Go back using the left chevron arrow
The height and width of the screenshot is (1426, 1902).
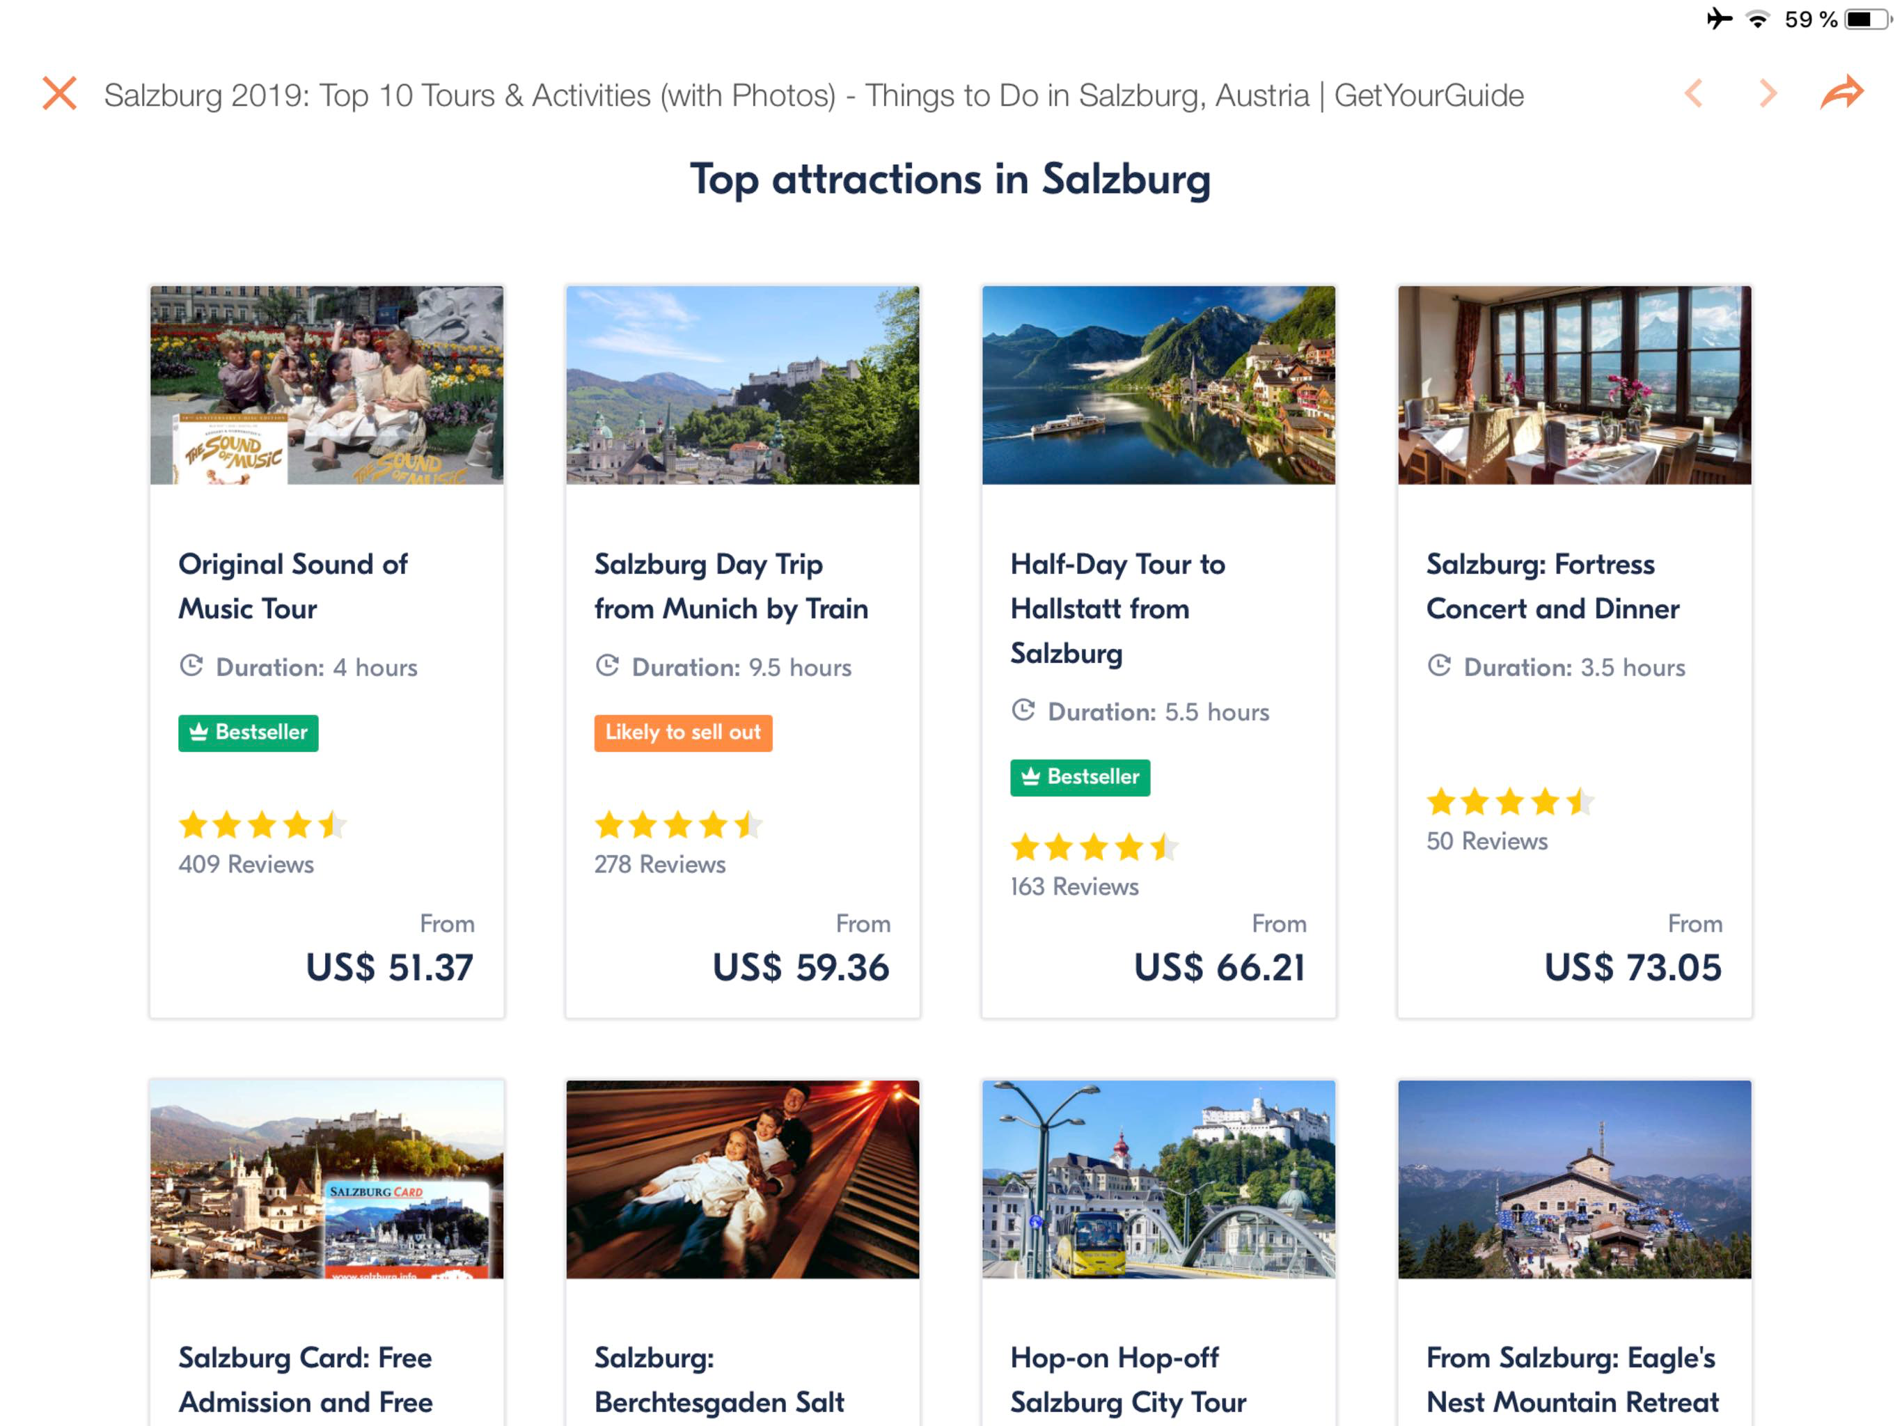(1693, 94)
